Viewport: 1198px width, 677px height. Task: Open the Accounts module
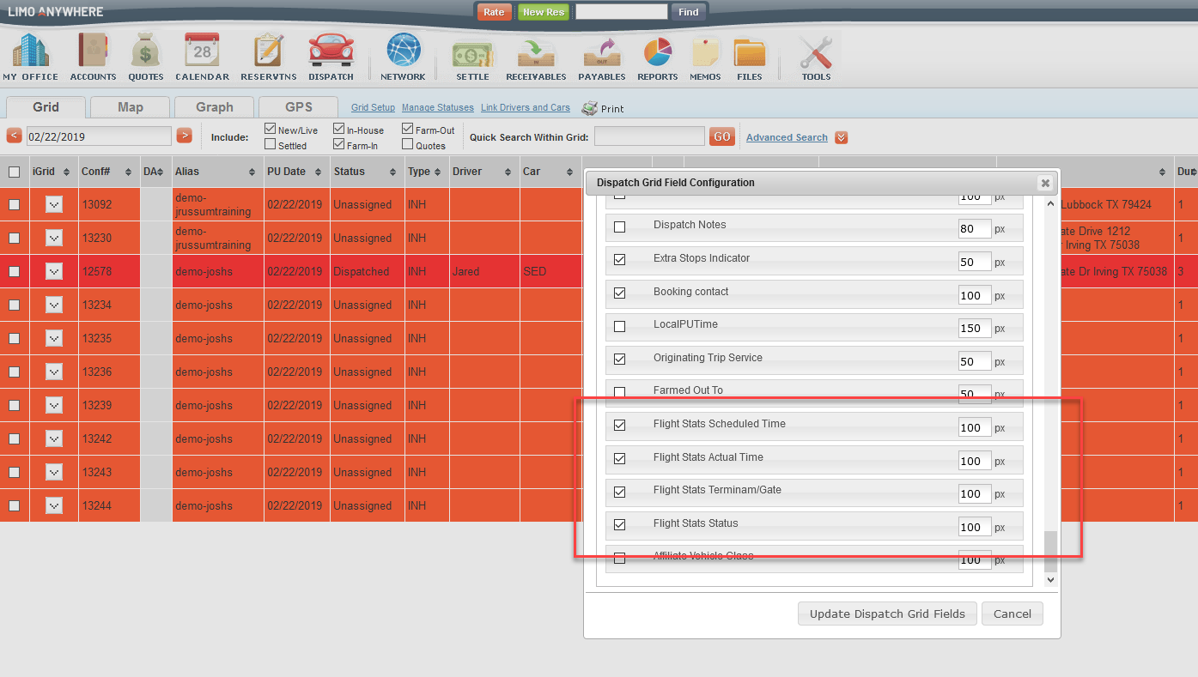pos(93,55)
